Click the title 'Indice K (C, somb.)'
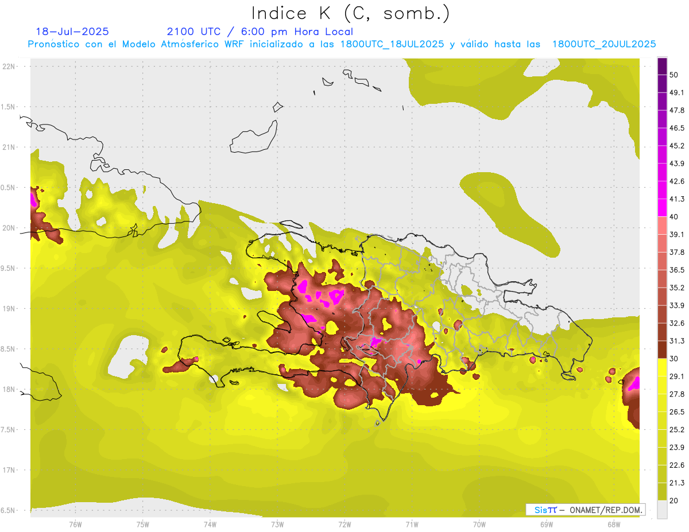This screenshot has width=689, height=532. pos(351,14)
